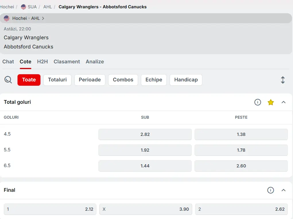Select draw X odds 3.90

146,209
